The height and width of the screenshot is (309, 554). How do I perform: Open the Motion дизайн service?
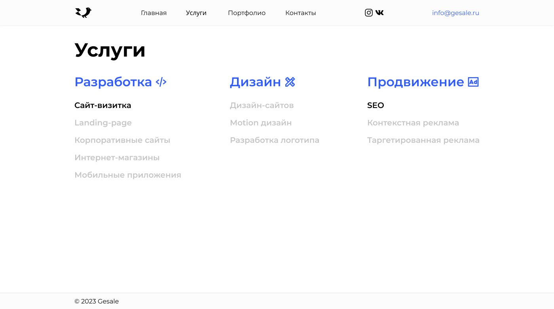[261, 123]
